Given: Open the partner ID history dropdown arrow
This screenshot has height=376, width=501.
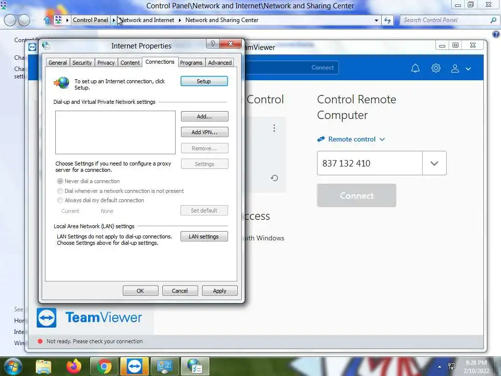Looking at the screenshot, I should click(434, 163).
